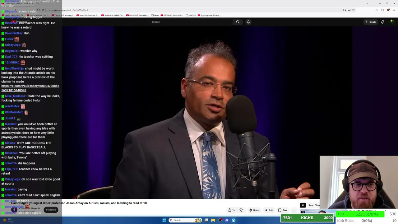Screen dimensions: 398x224
Task: Click the YouTube Create button
Action: pos(371,22)
